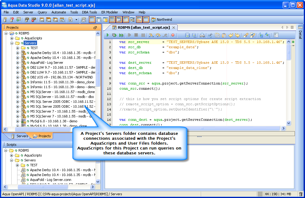Click the Debug script bug icon

tap(114, 35)
